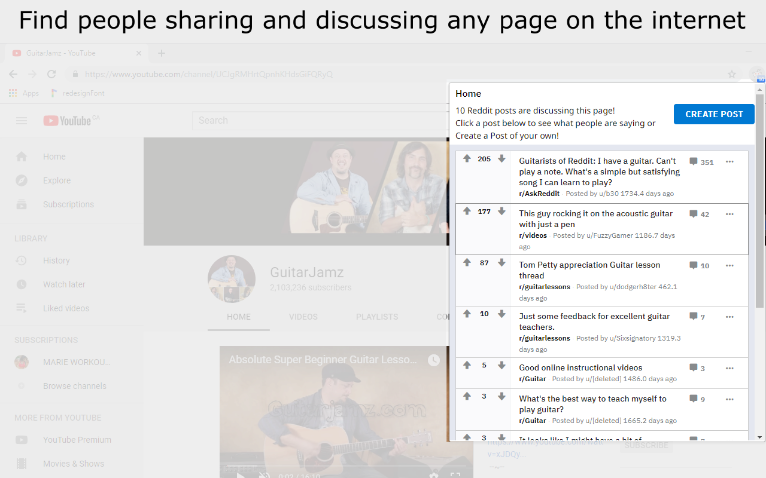Open YouTube hamburger guide menu
Image resolution: width=766 pixels, height=478 pixels.
(22, 121)
